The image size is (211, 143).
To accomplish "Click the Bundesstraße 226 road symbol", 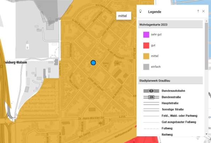I will 151,97.
